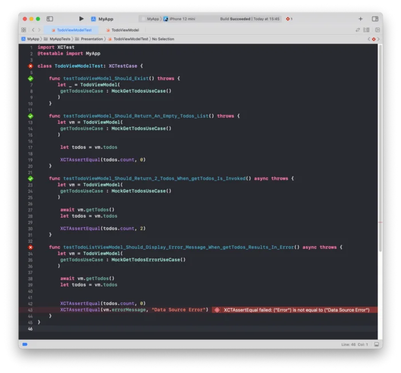The image size is (401, 373).
Task: Switch to the TodoViewModelTest tab
Action: click(72, 30)
